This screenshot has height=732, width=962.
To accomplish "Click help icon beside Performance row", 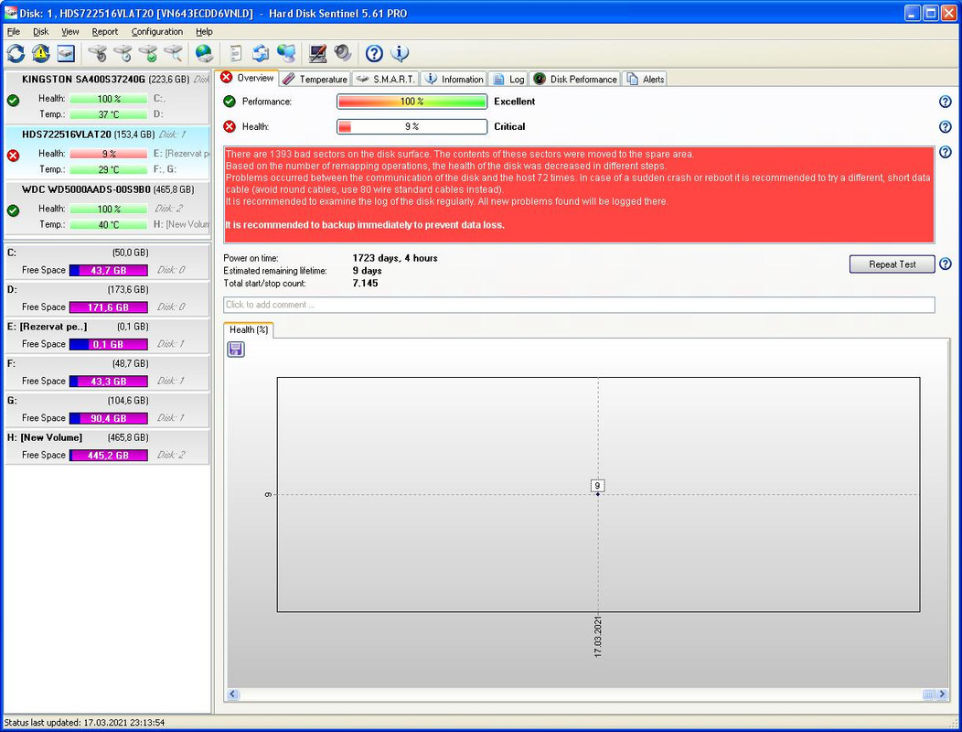I will click(946, 102).
